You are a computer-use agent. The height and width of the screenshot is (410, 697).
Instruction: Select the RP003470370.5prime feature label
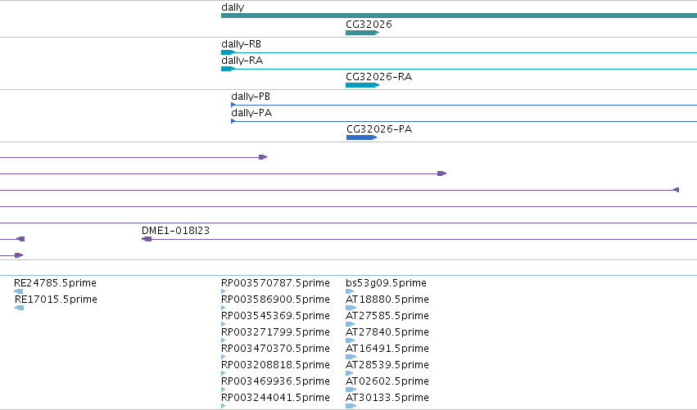pyautogui.click(x=275, y=349)
